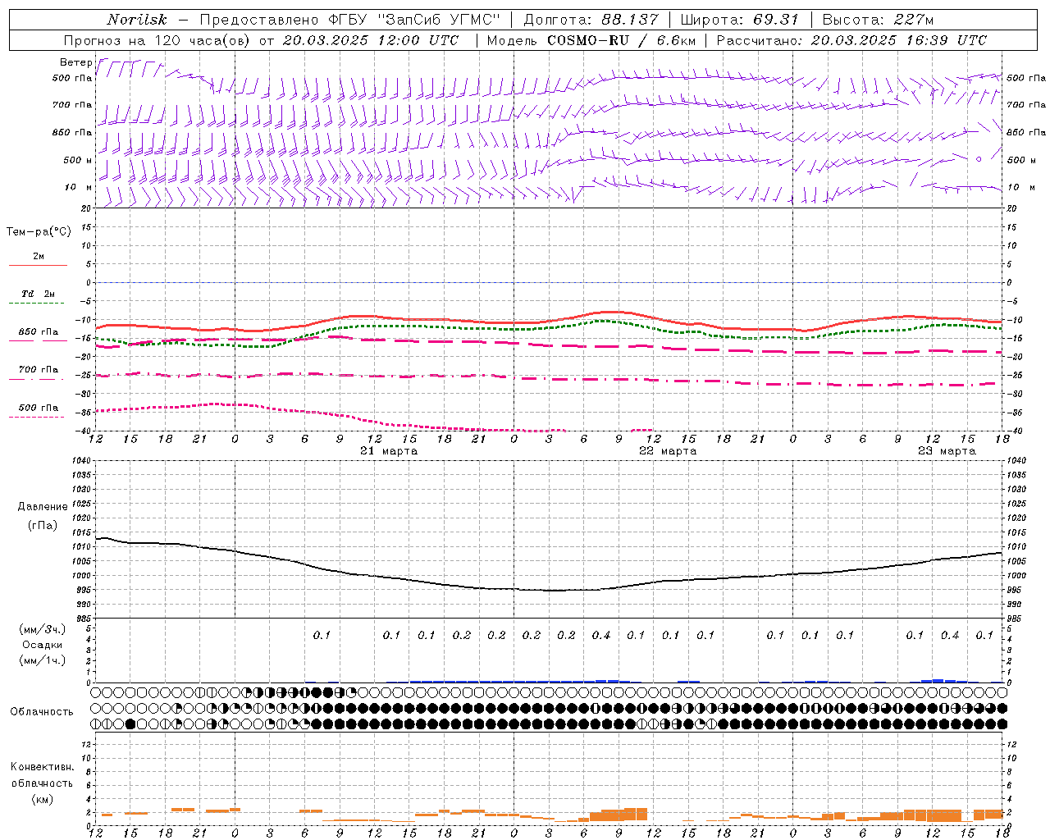Viewport: 1050px width, 840px height.
Task: Click the 'Конвективн.' convective cloud label
Action: 42,767
